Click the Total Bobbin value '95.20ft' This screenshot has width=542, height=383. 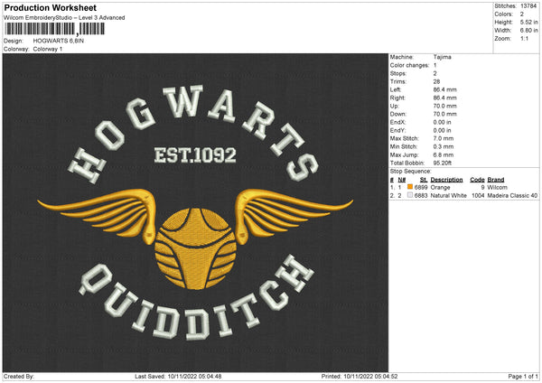coord(443,163)
